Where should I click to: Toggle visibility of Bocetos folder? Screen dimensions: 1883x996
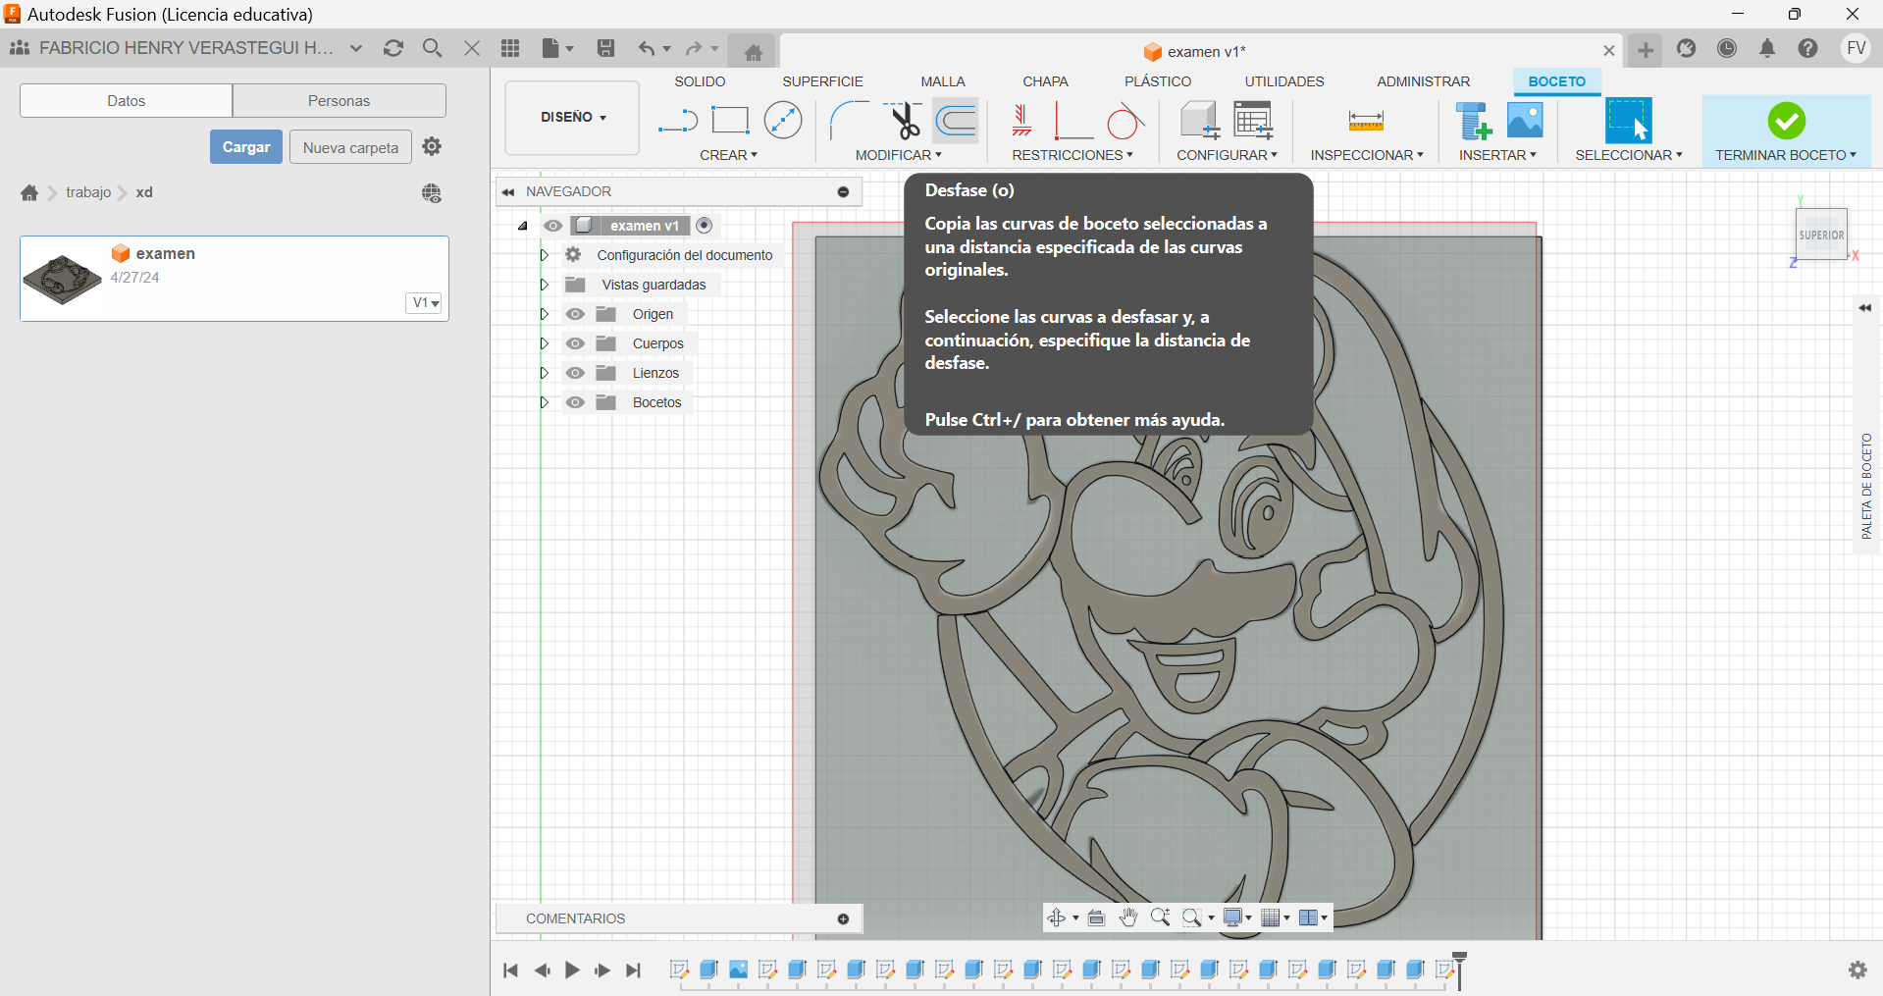point(575,402)
